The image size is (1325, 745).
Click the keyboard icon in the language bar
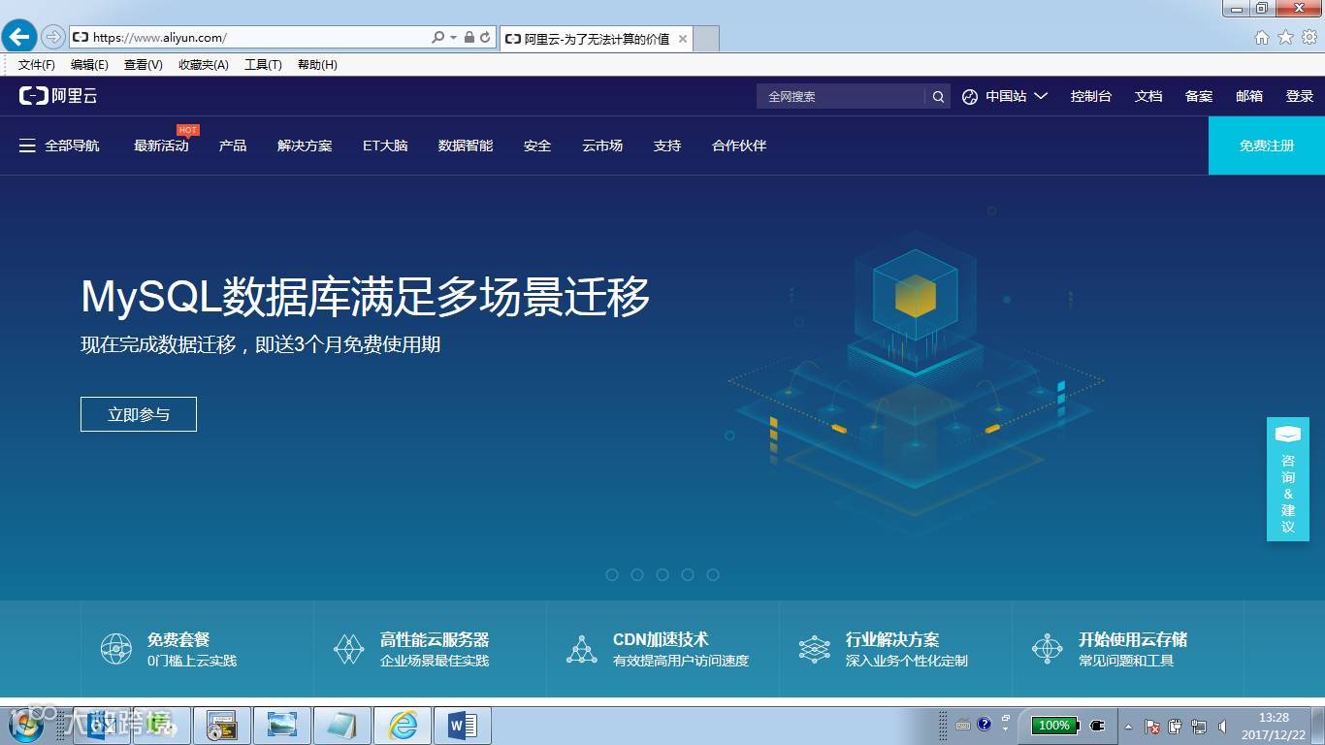pyautogui.click(x=963, y=725)
